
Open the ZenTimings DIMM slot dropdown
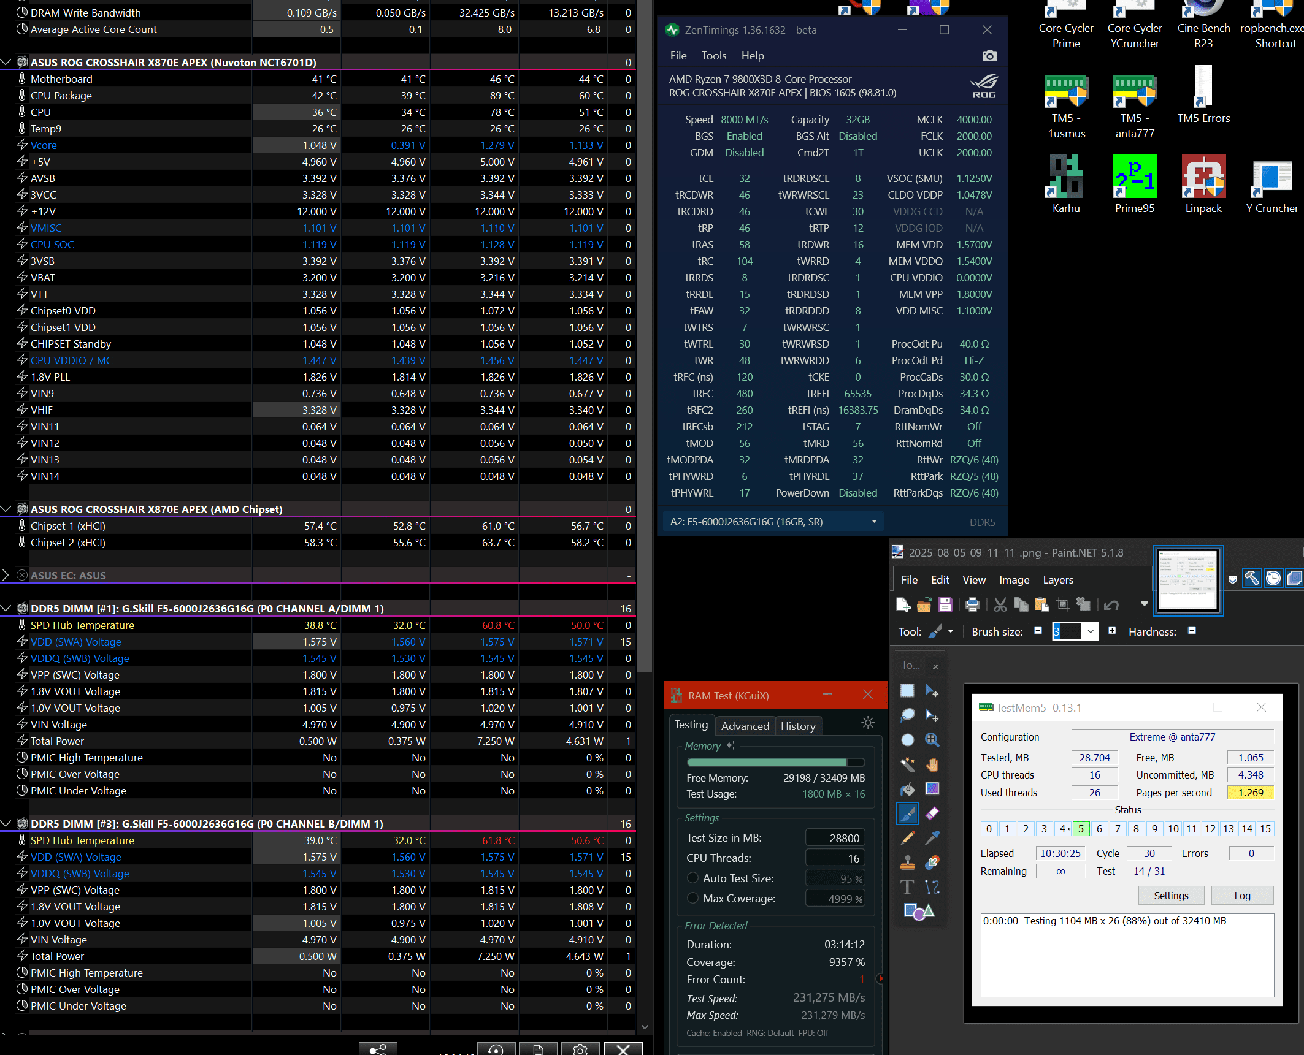874,522
